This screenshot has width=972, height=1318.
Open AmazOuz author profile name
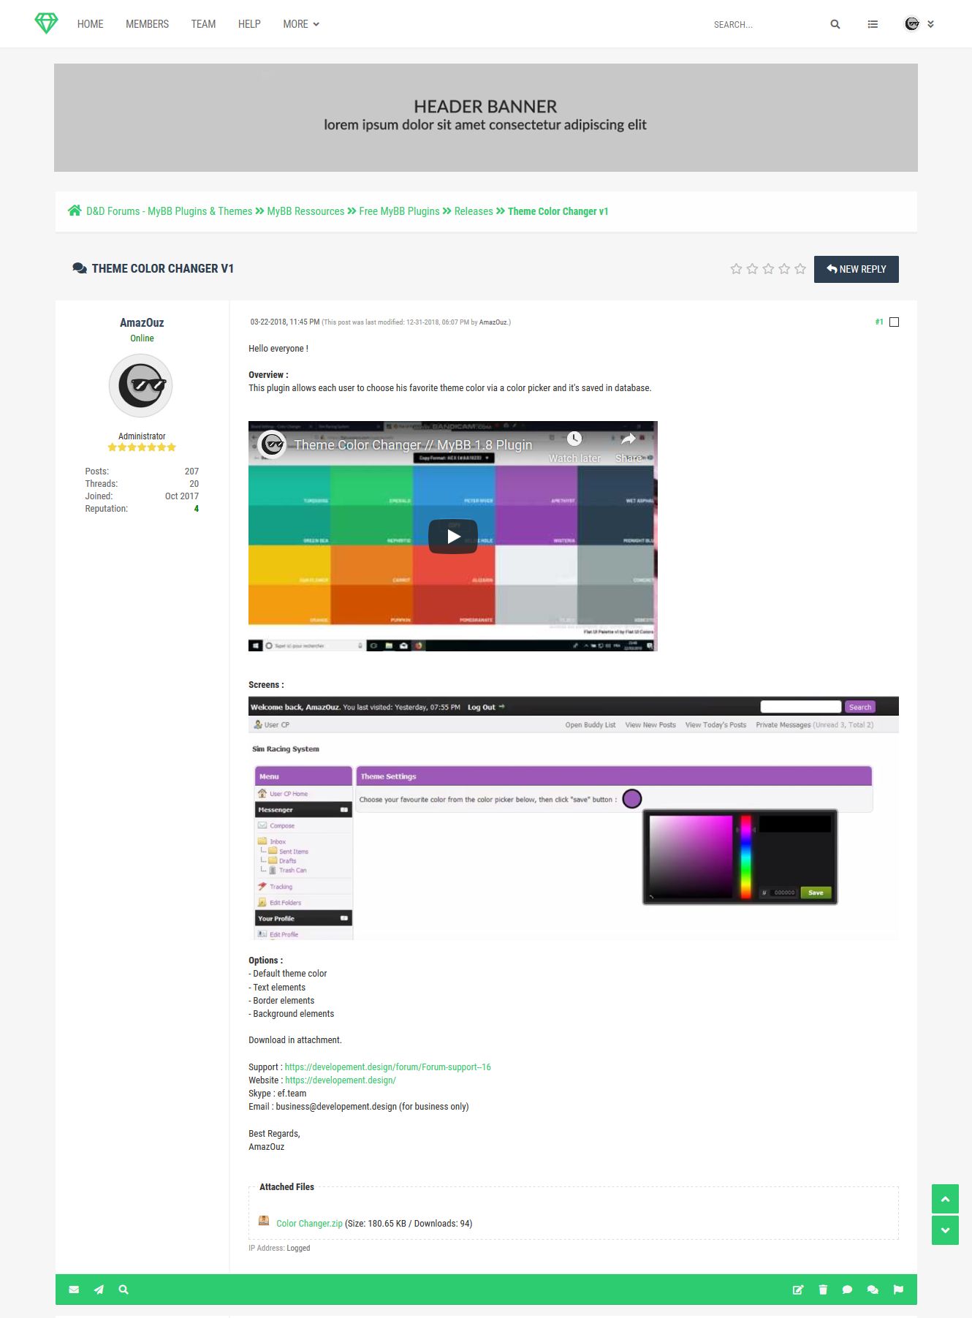pyautogui.click(x=142, y=322)
